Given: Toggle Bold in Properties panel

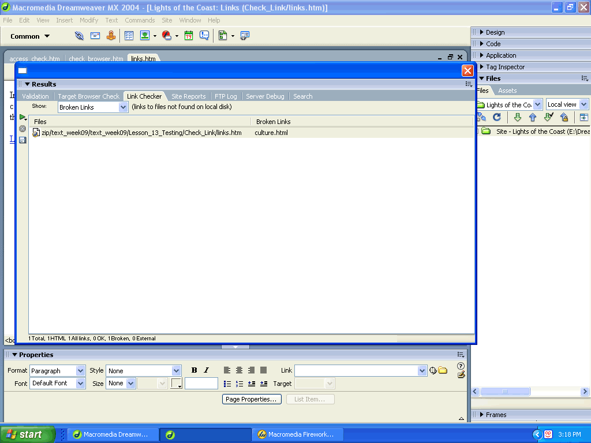Looking at the screenshot, I should click(x=194, y=370).
